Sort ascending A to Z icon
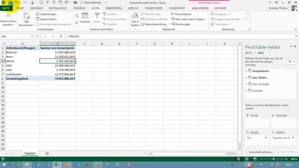This screenshot has width=299, height=168. point(77,16)
